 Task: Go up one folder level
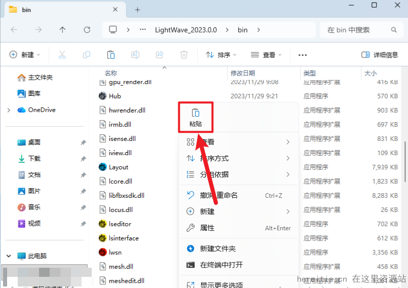pos(62,30)
